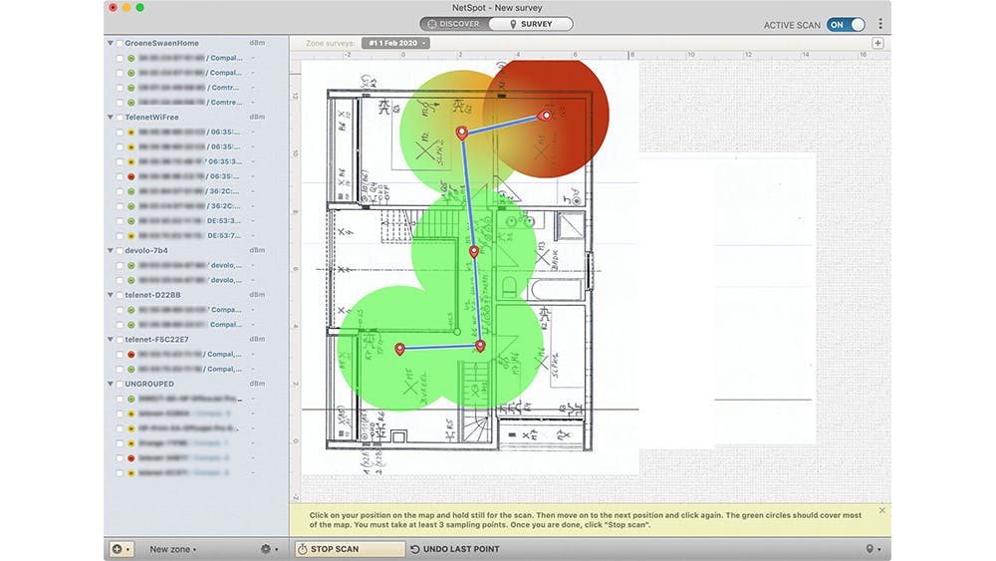Collapse the telenet-F5C22E7 group
Image resolution: width=996 pixels, height=561 pixels.
[x=111, y=340]
